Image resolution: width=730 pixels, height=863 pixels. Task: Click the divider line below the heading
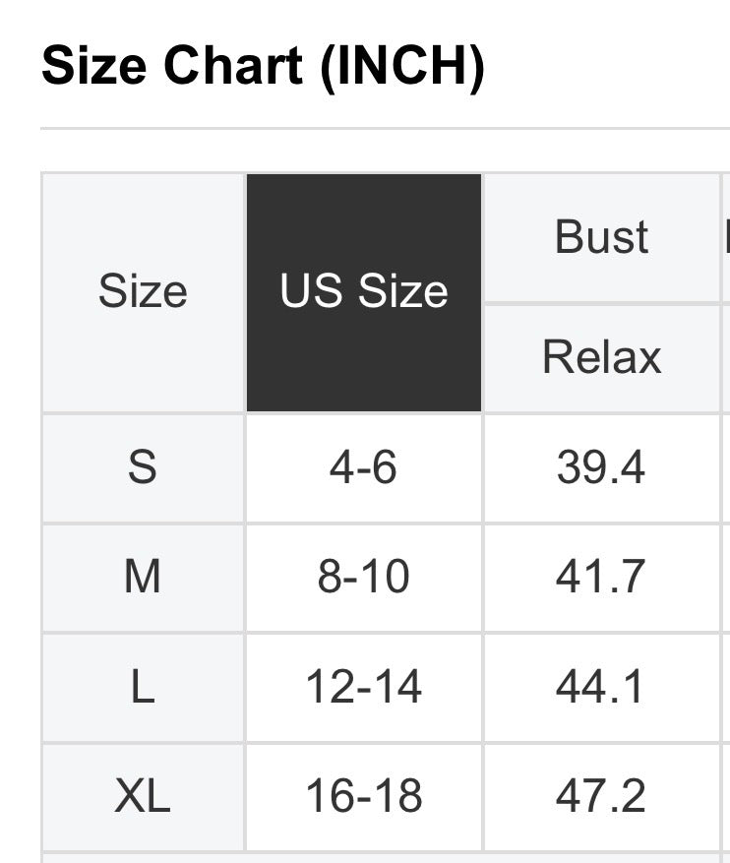[x=384, y=128]
